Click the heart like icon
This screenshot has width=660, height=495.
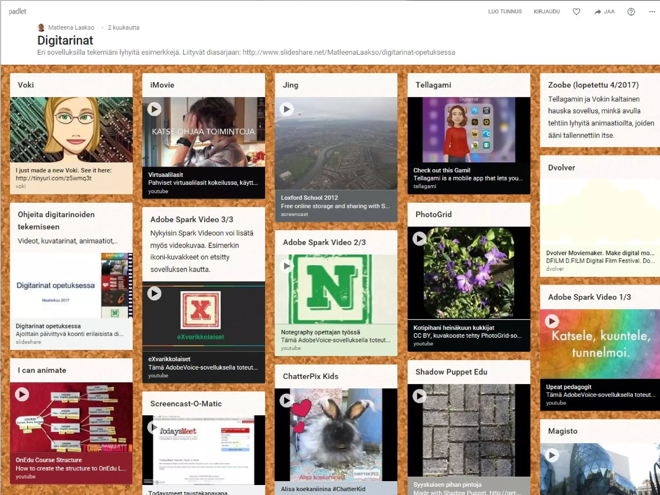(x=576, y=12)
